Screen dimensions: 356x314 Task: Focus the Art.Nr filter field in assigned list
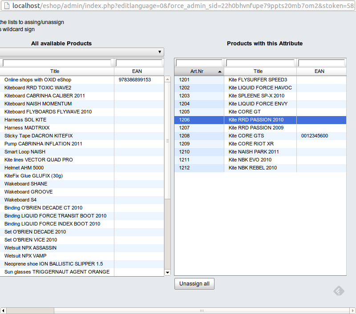[x=199, y=63]
